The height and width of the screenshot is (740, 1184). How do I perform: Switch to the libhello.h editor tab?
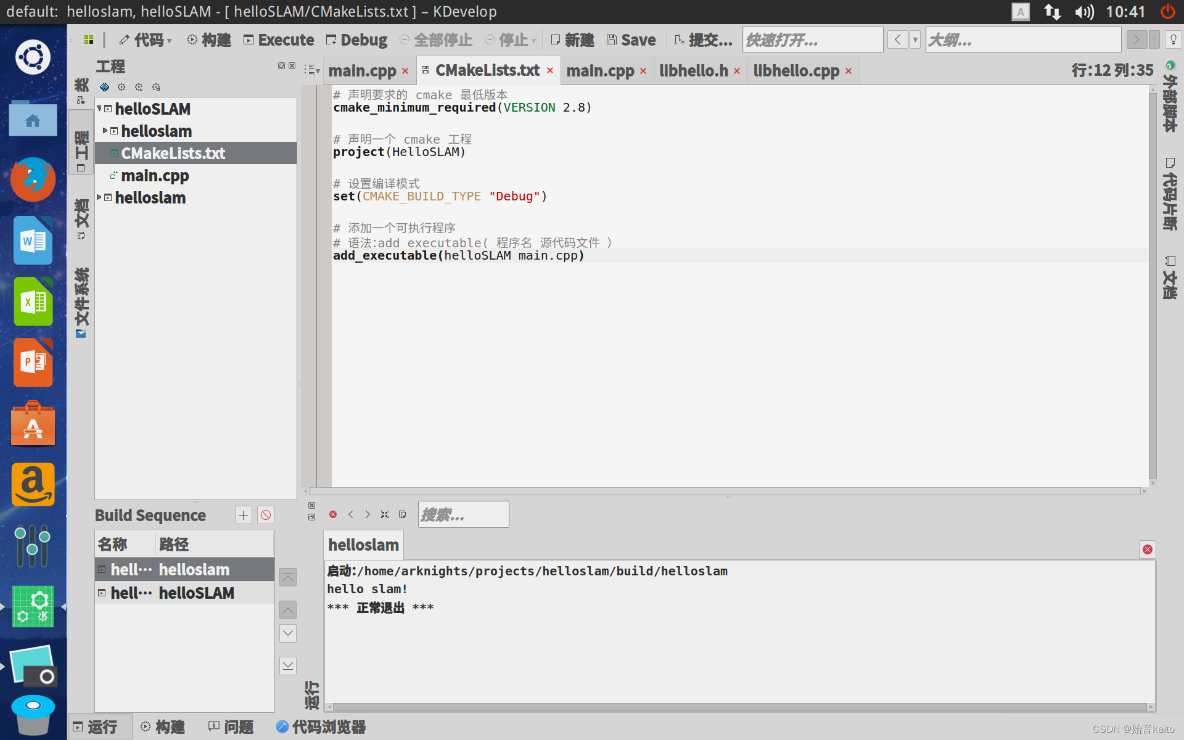coord(694,70)
